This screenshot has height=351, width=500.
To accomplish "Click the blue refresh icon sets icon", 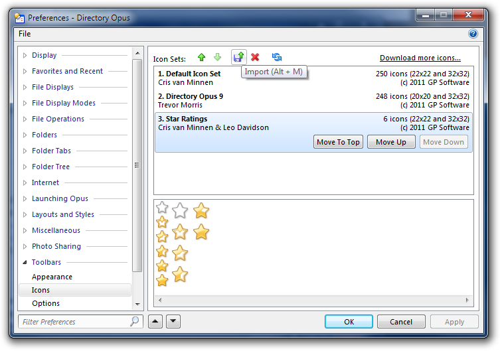I will coord(277,57).
